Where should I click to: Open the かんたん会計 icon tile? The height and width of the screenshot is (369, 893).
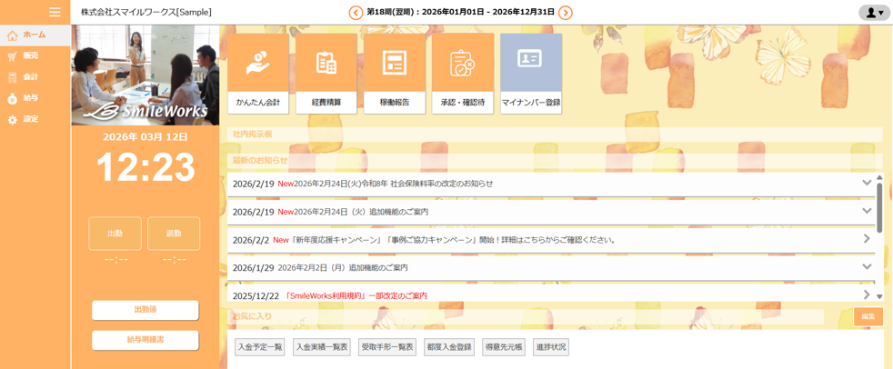pos(258,74)
